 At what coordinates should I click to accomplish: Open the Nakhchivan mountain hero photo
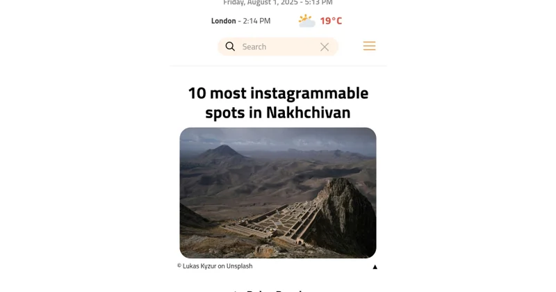pyautogui.click(x=278, y=193)
